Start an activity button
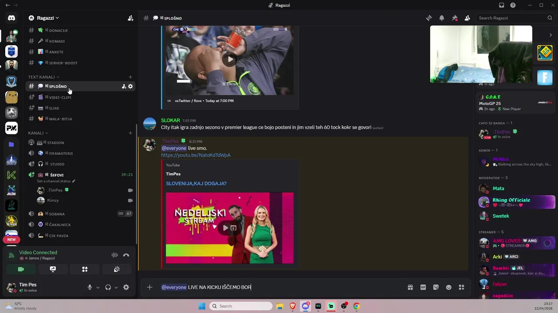Image resolution: width=558 pixels, height=313 pixels. 85,269
